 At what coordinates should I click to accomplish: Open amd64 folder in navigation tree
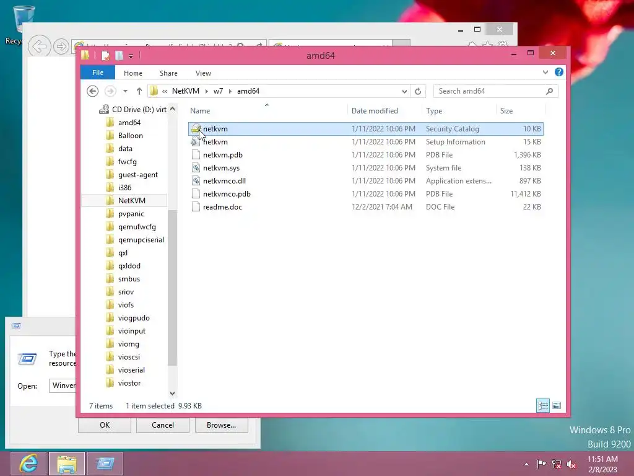129,122
